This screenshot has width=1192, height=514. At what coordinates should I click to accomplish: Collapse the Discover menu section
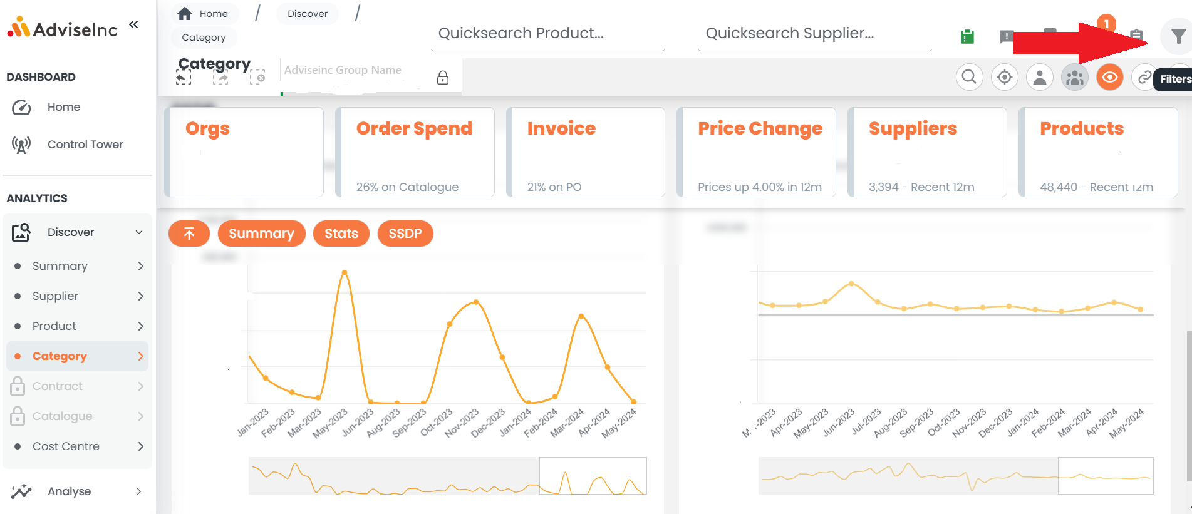click(x=139, y=232)
